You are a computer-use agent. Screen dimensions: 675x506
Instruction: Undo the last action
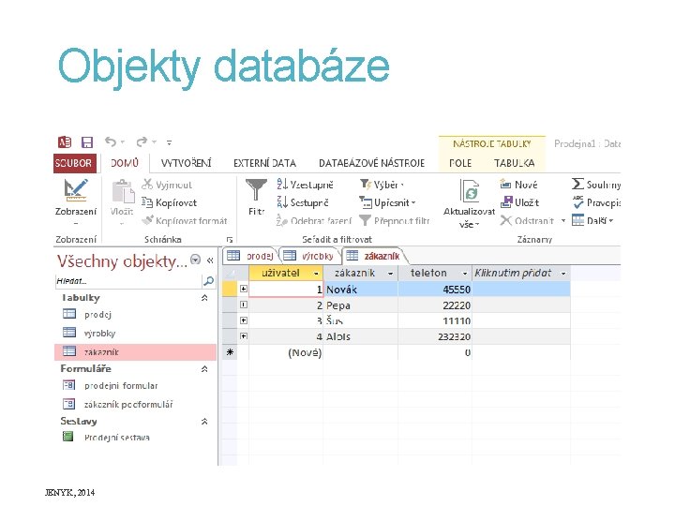(111, 141)
